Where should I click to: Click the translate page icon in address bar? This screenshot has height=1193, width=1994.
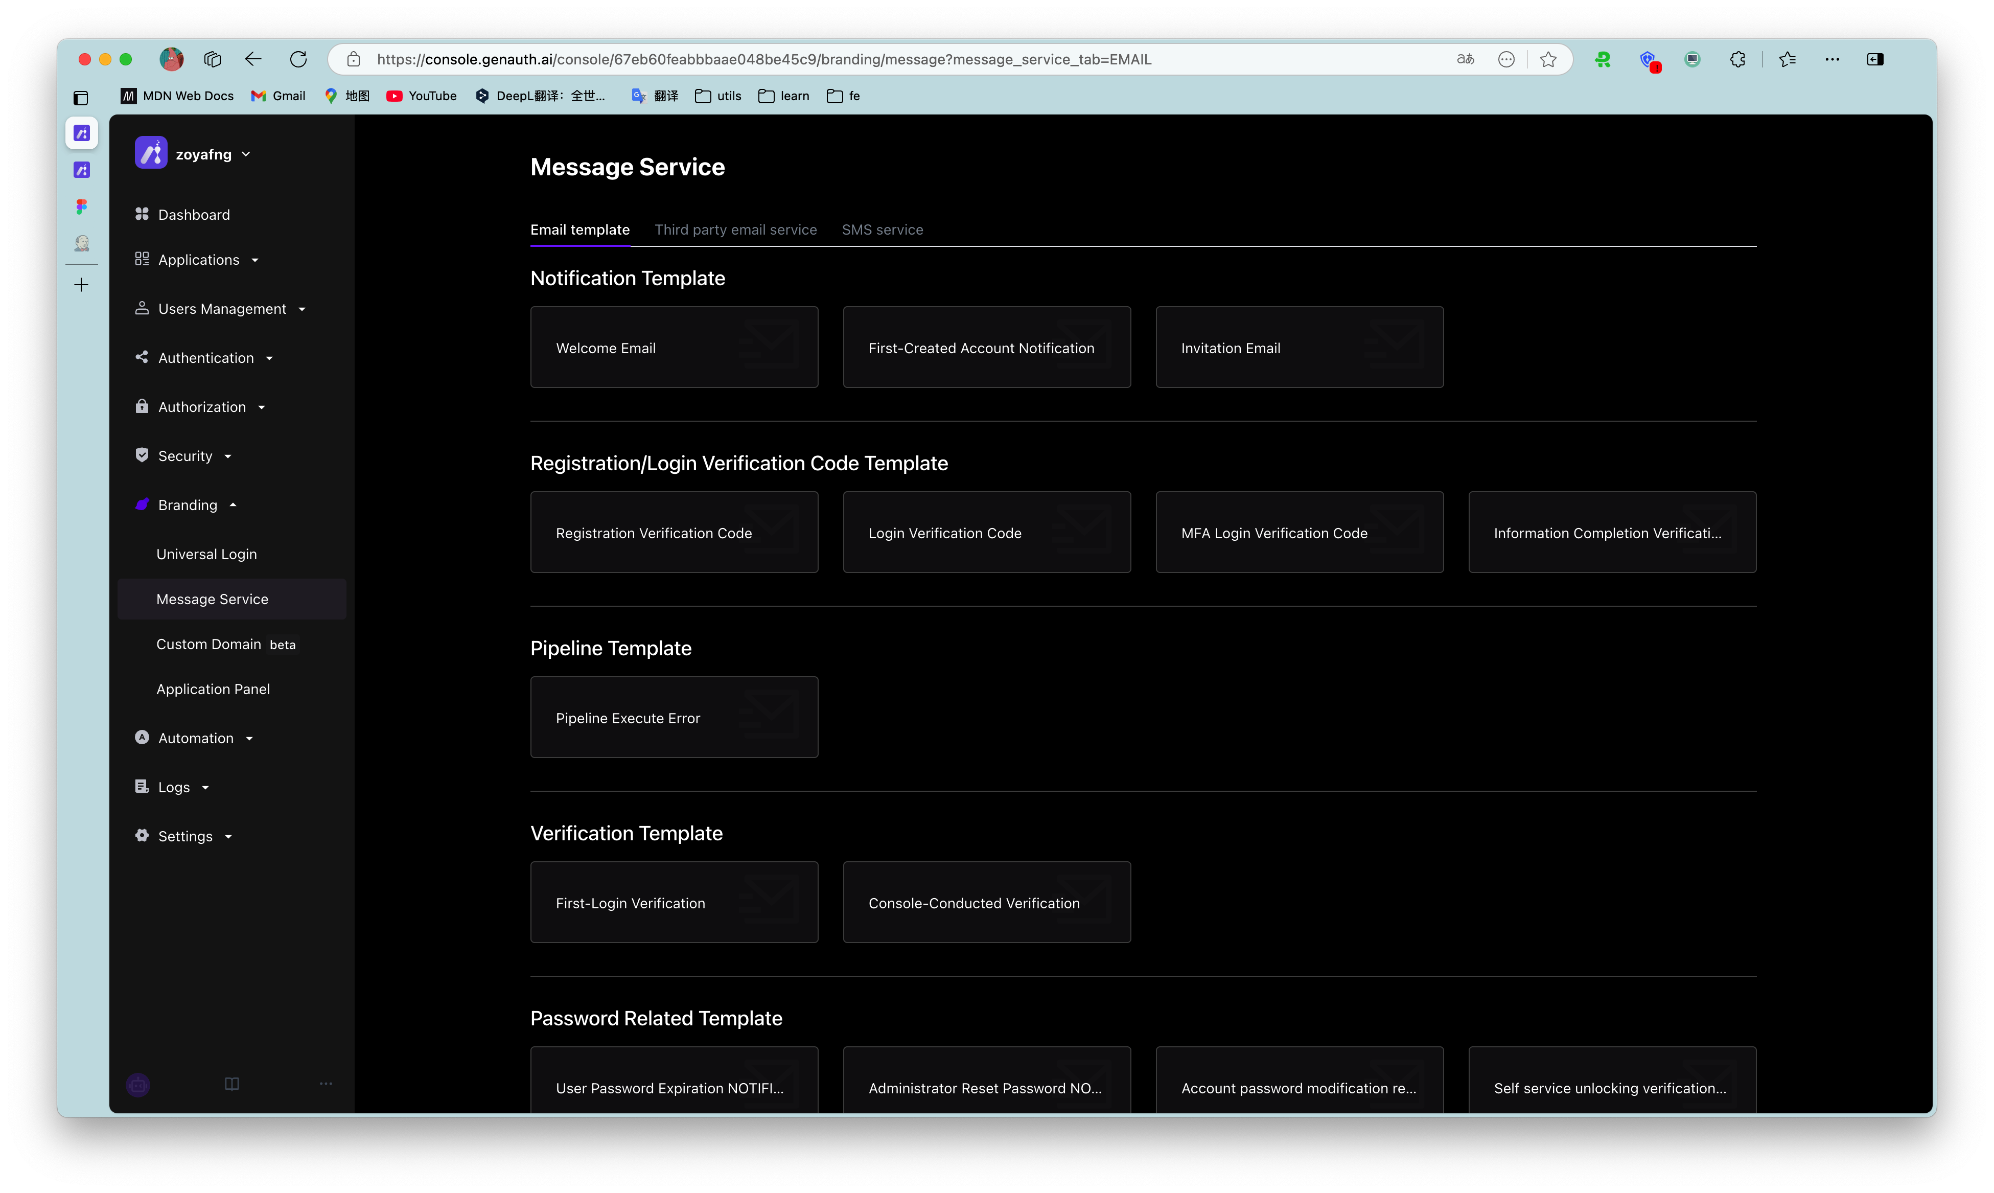1465,59
